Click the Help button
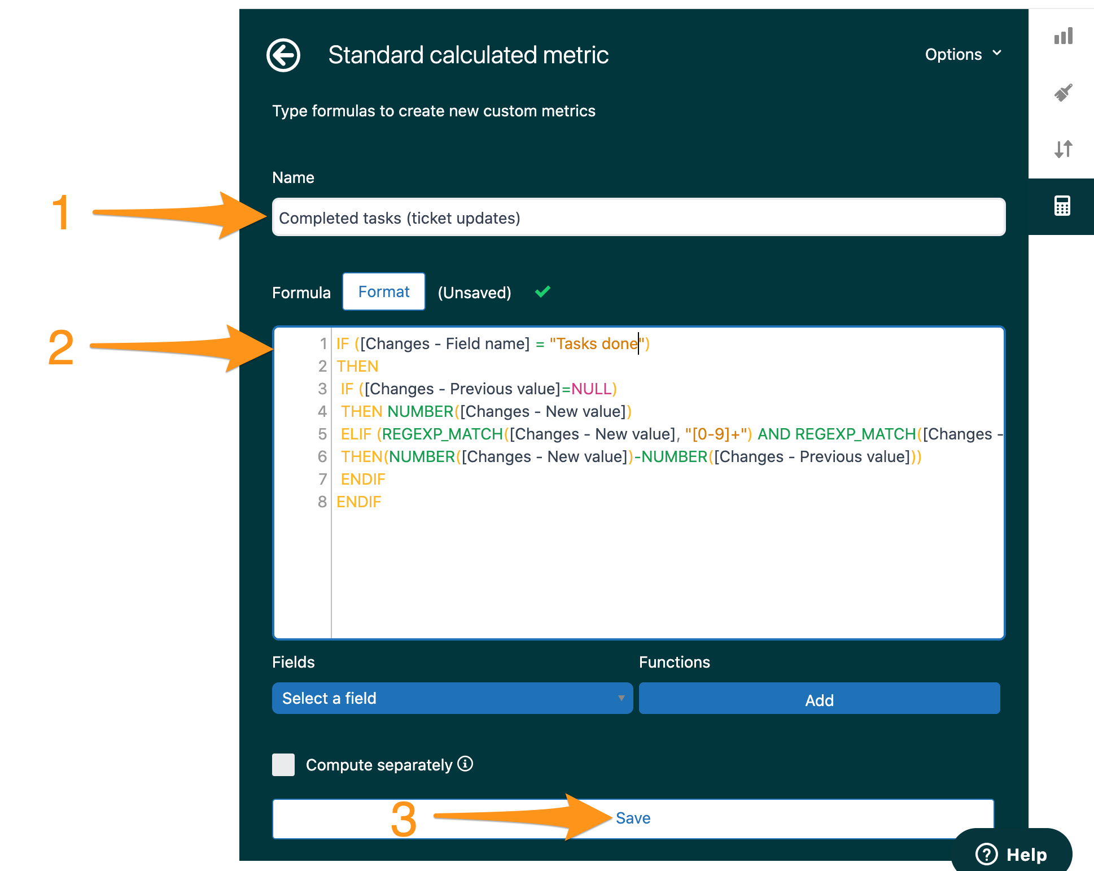This screenshot has height=871, width=1094. click(x=1012, y=855)
